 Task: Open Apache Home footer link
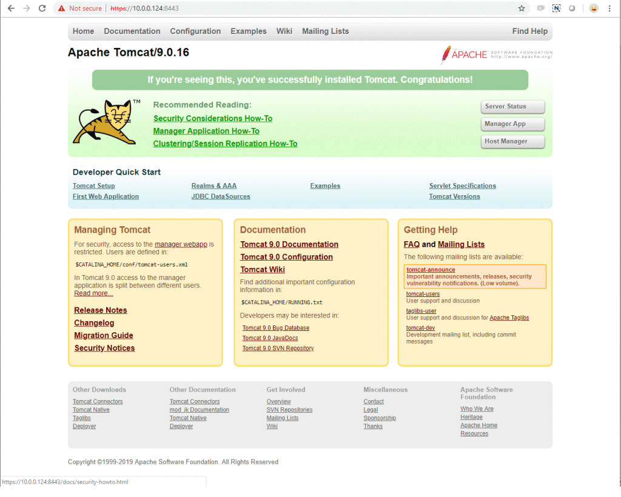(479, 425)
